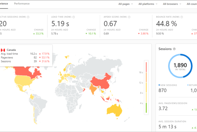Click the Canada flag icon in tooltip

pyautogui.click(x=3, y=50)
